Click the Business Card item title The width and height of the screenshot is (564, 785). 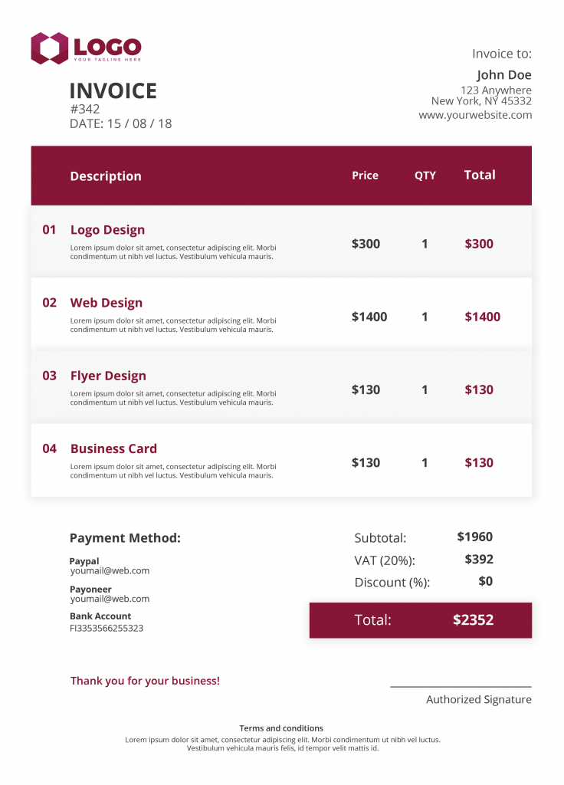coord(113,448)
